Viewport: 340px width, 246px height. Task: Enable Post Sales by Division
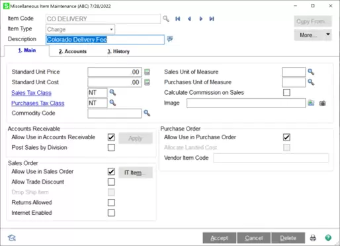click(111, 147)
